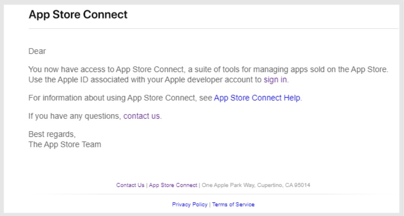Click "You now have access" sentence
This screenshot has height=216, width=404.
click(x=208, y=69)
